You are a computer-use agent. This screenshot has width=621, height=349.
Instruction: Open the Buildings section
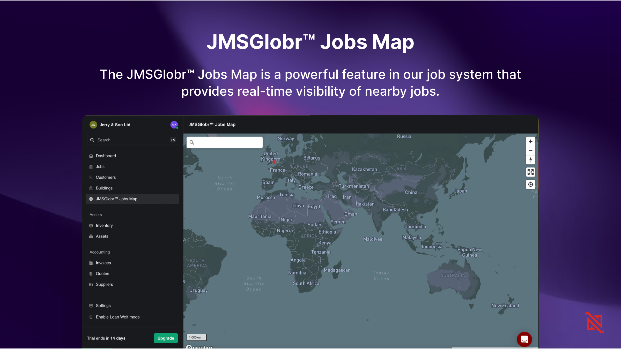(104, 188)
